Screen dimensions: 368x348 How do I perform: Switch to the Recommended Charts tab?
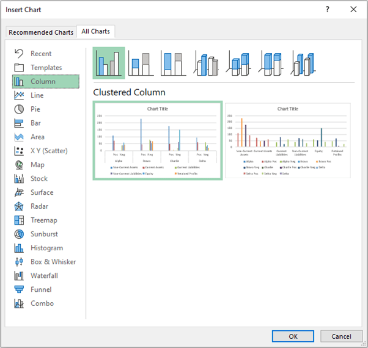click(x=41, y=32)
